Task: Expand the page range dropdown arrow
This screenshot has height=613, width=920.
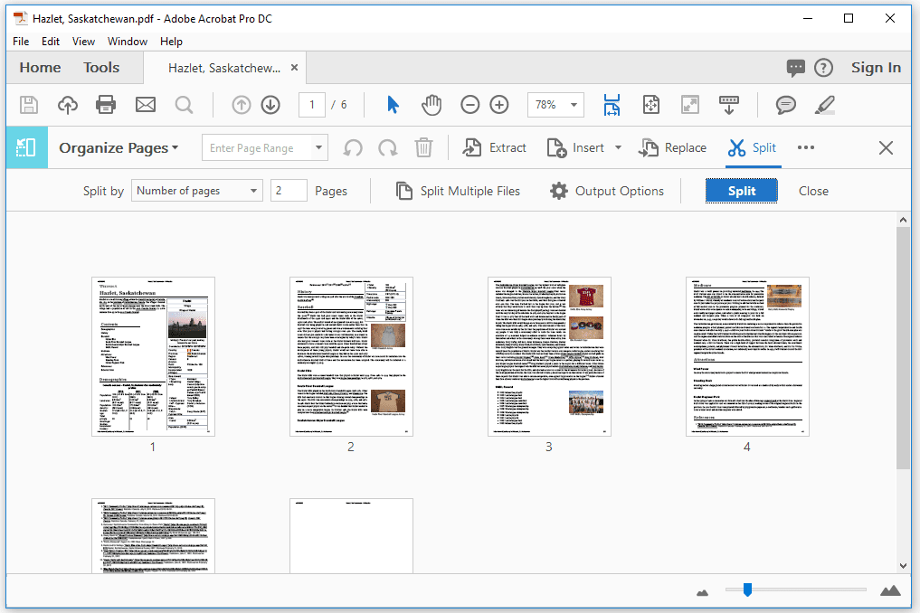Action: click(318, 146)
